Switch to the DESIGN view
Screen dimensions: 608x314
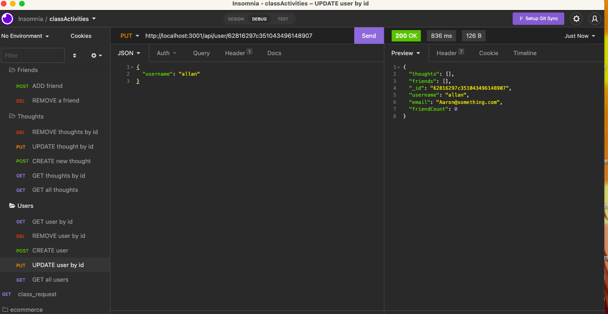tap(236, 19)
